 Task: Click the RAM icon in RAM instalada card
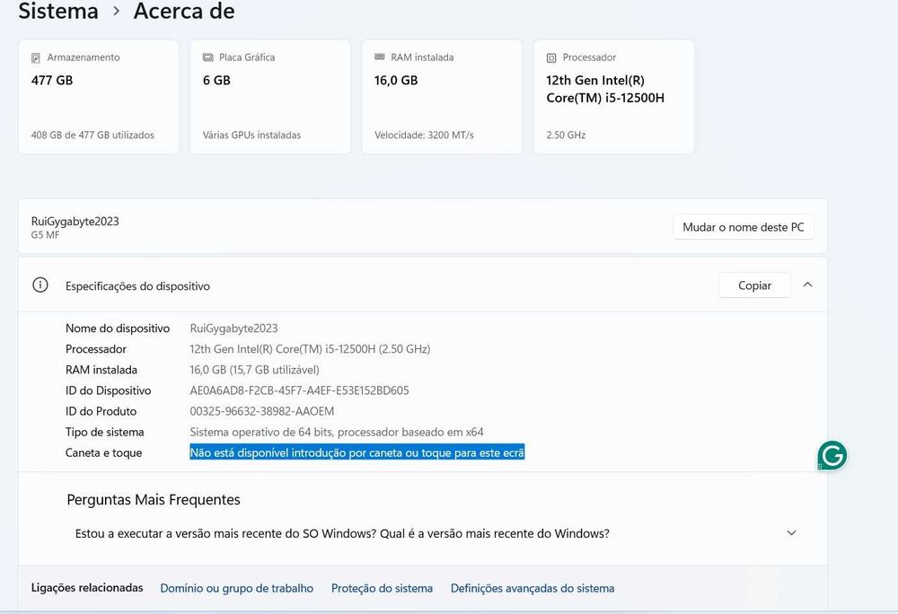pos(379,57)
